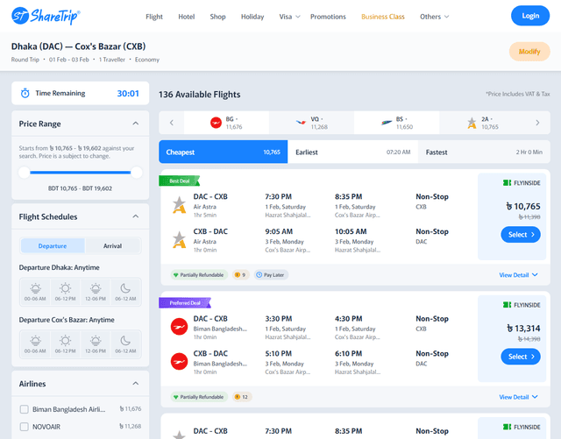Click the Preferred Deal ribbon tag

click(x=185, y=303)
